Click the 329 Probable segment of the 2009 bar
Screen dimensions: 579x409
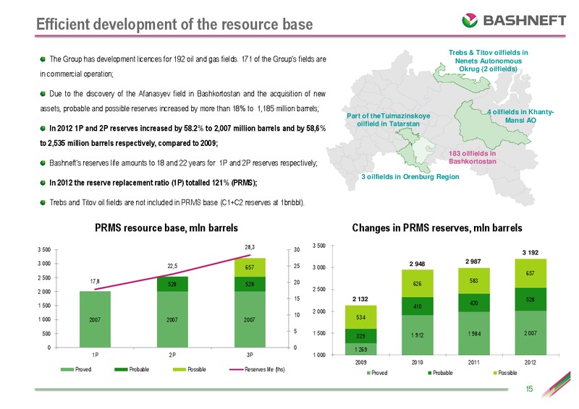360,336
